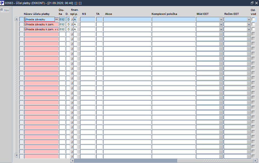Select the row marker left of Úhrada závazku k zam.
Screen dimensions: 259x163
[x=21, y=24]
